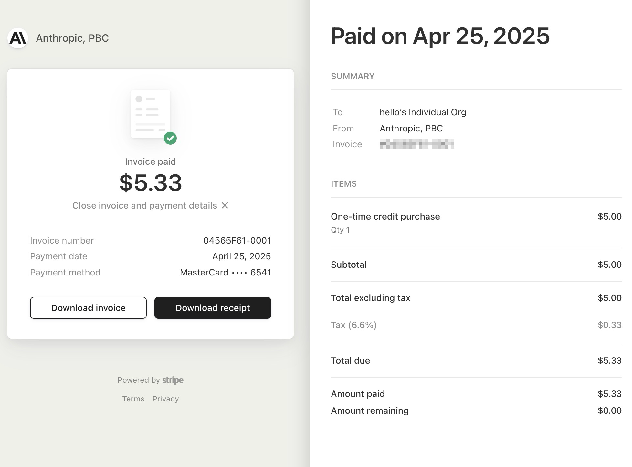Image resolution: width=632 pixels, height=467 pixels.
Task: Click the Anthropic logo icon
Action: click(x=18, y=38)
